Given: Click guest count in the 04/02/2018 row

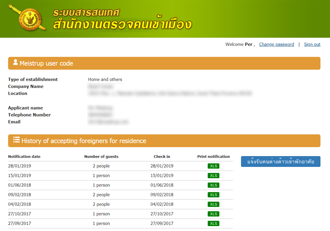Looking at the screenshot, I should [x=101, y=204].
